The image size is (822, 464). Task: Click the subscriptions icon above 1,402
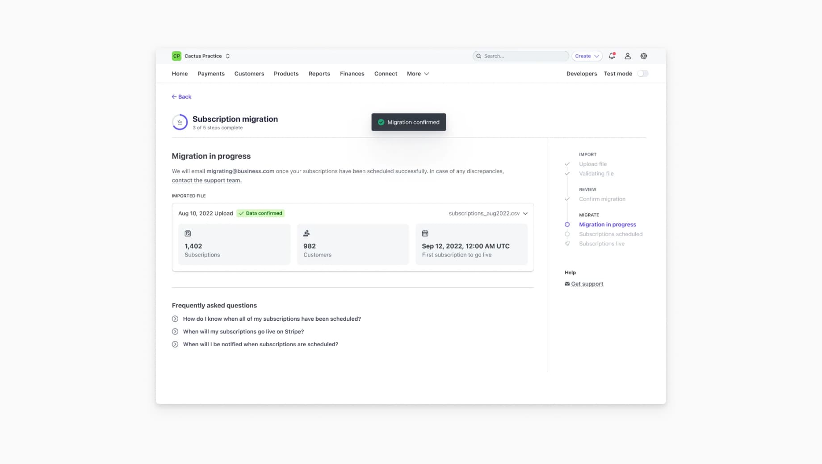(x=188, y=233)
